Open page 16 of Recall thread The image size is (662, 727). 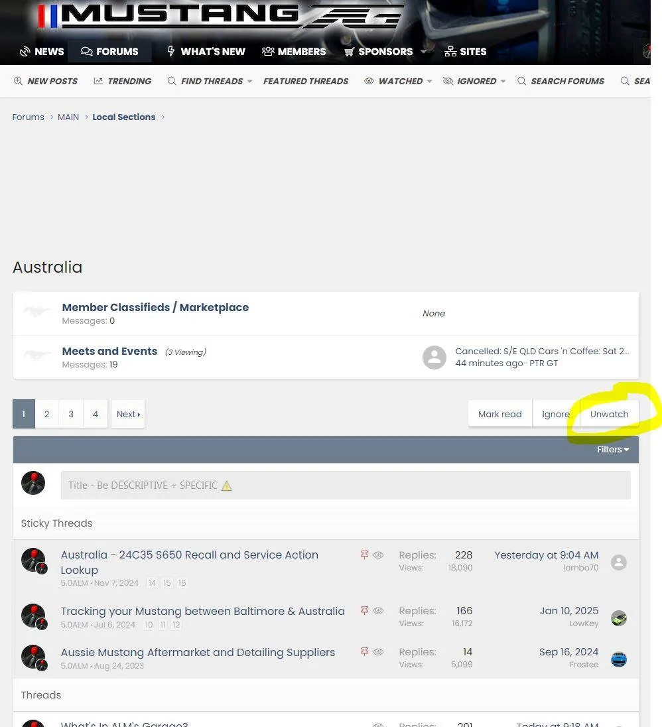click(182, 583)
